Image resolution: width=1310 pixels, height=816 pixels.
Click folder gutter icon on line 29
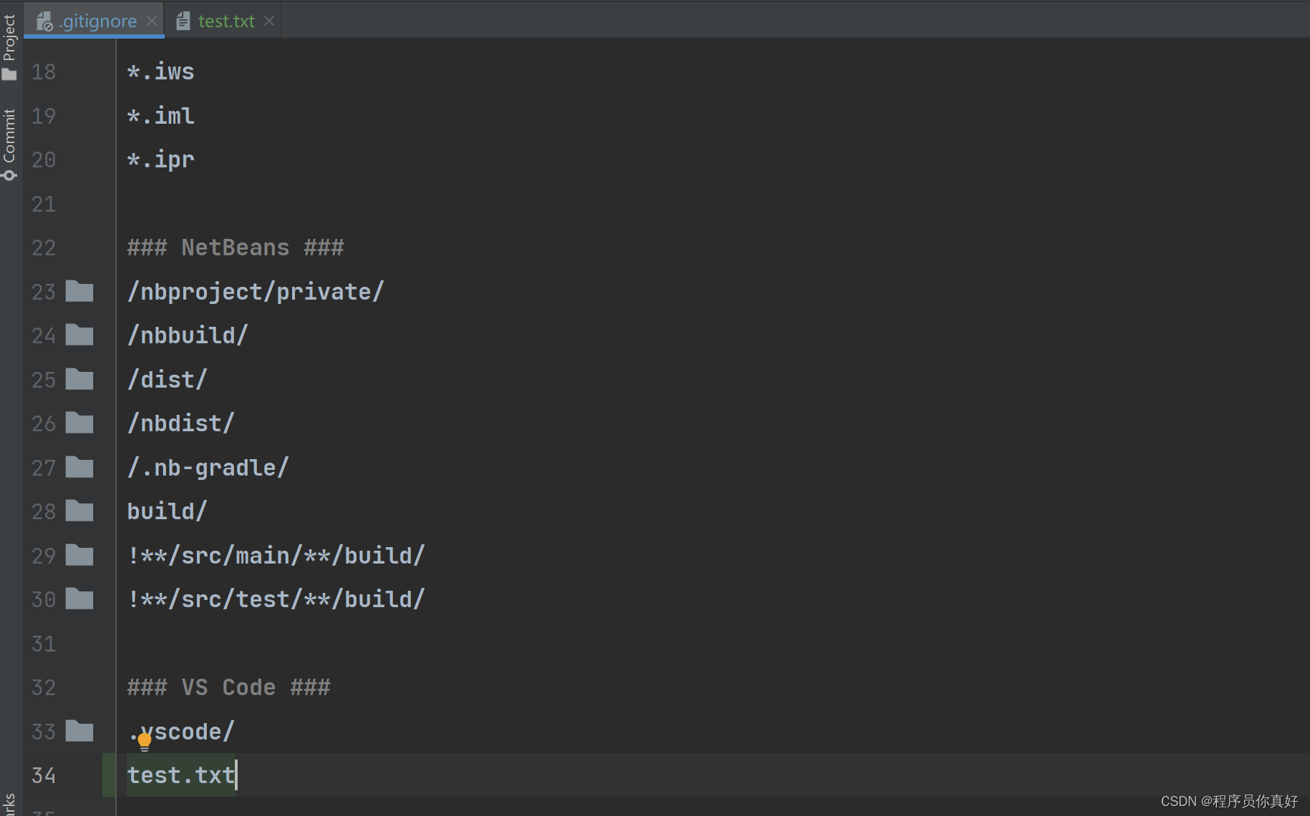tap(79, 555)
